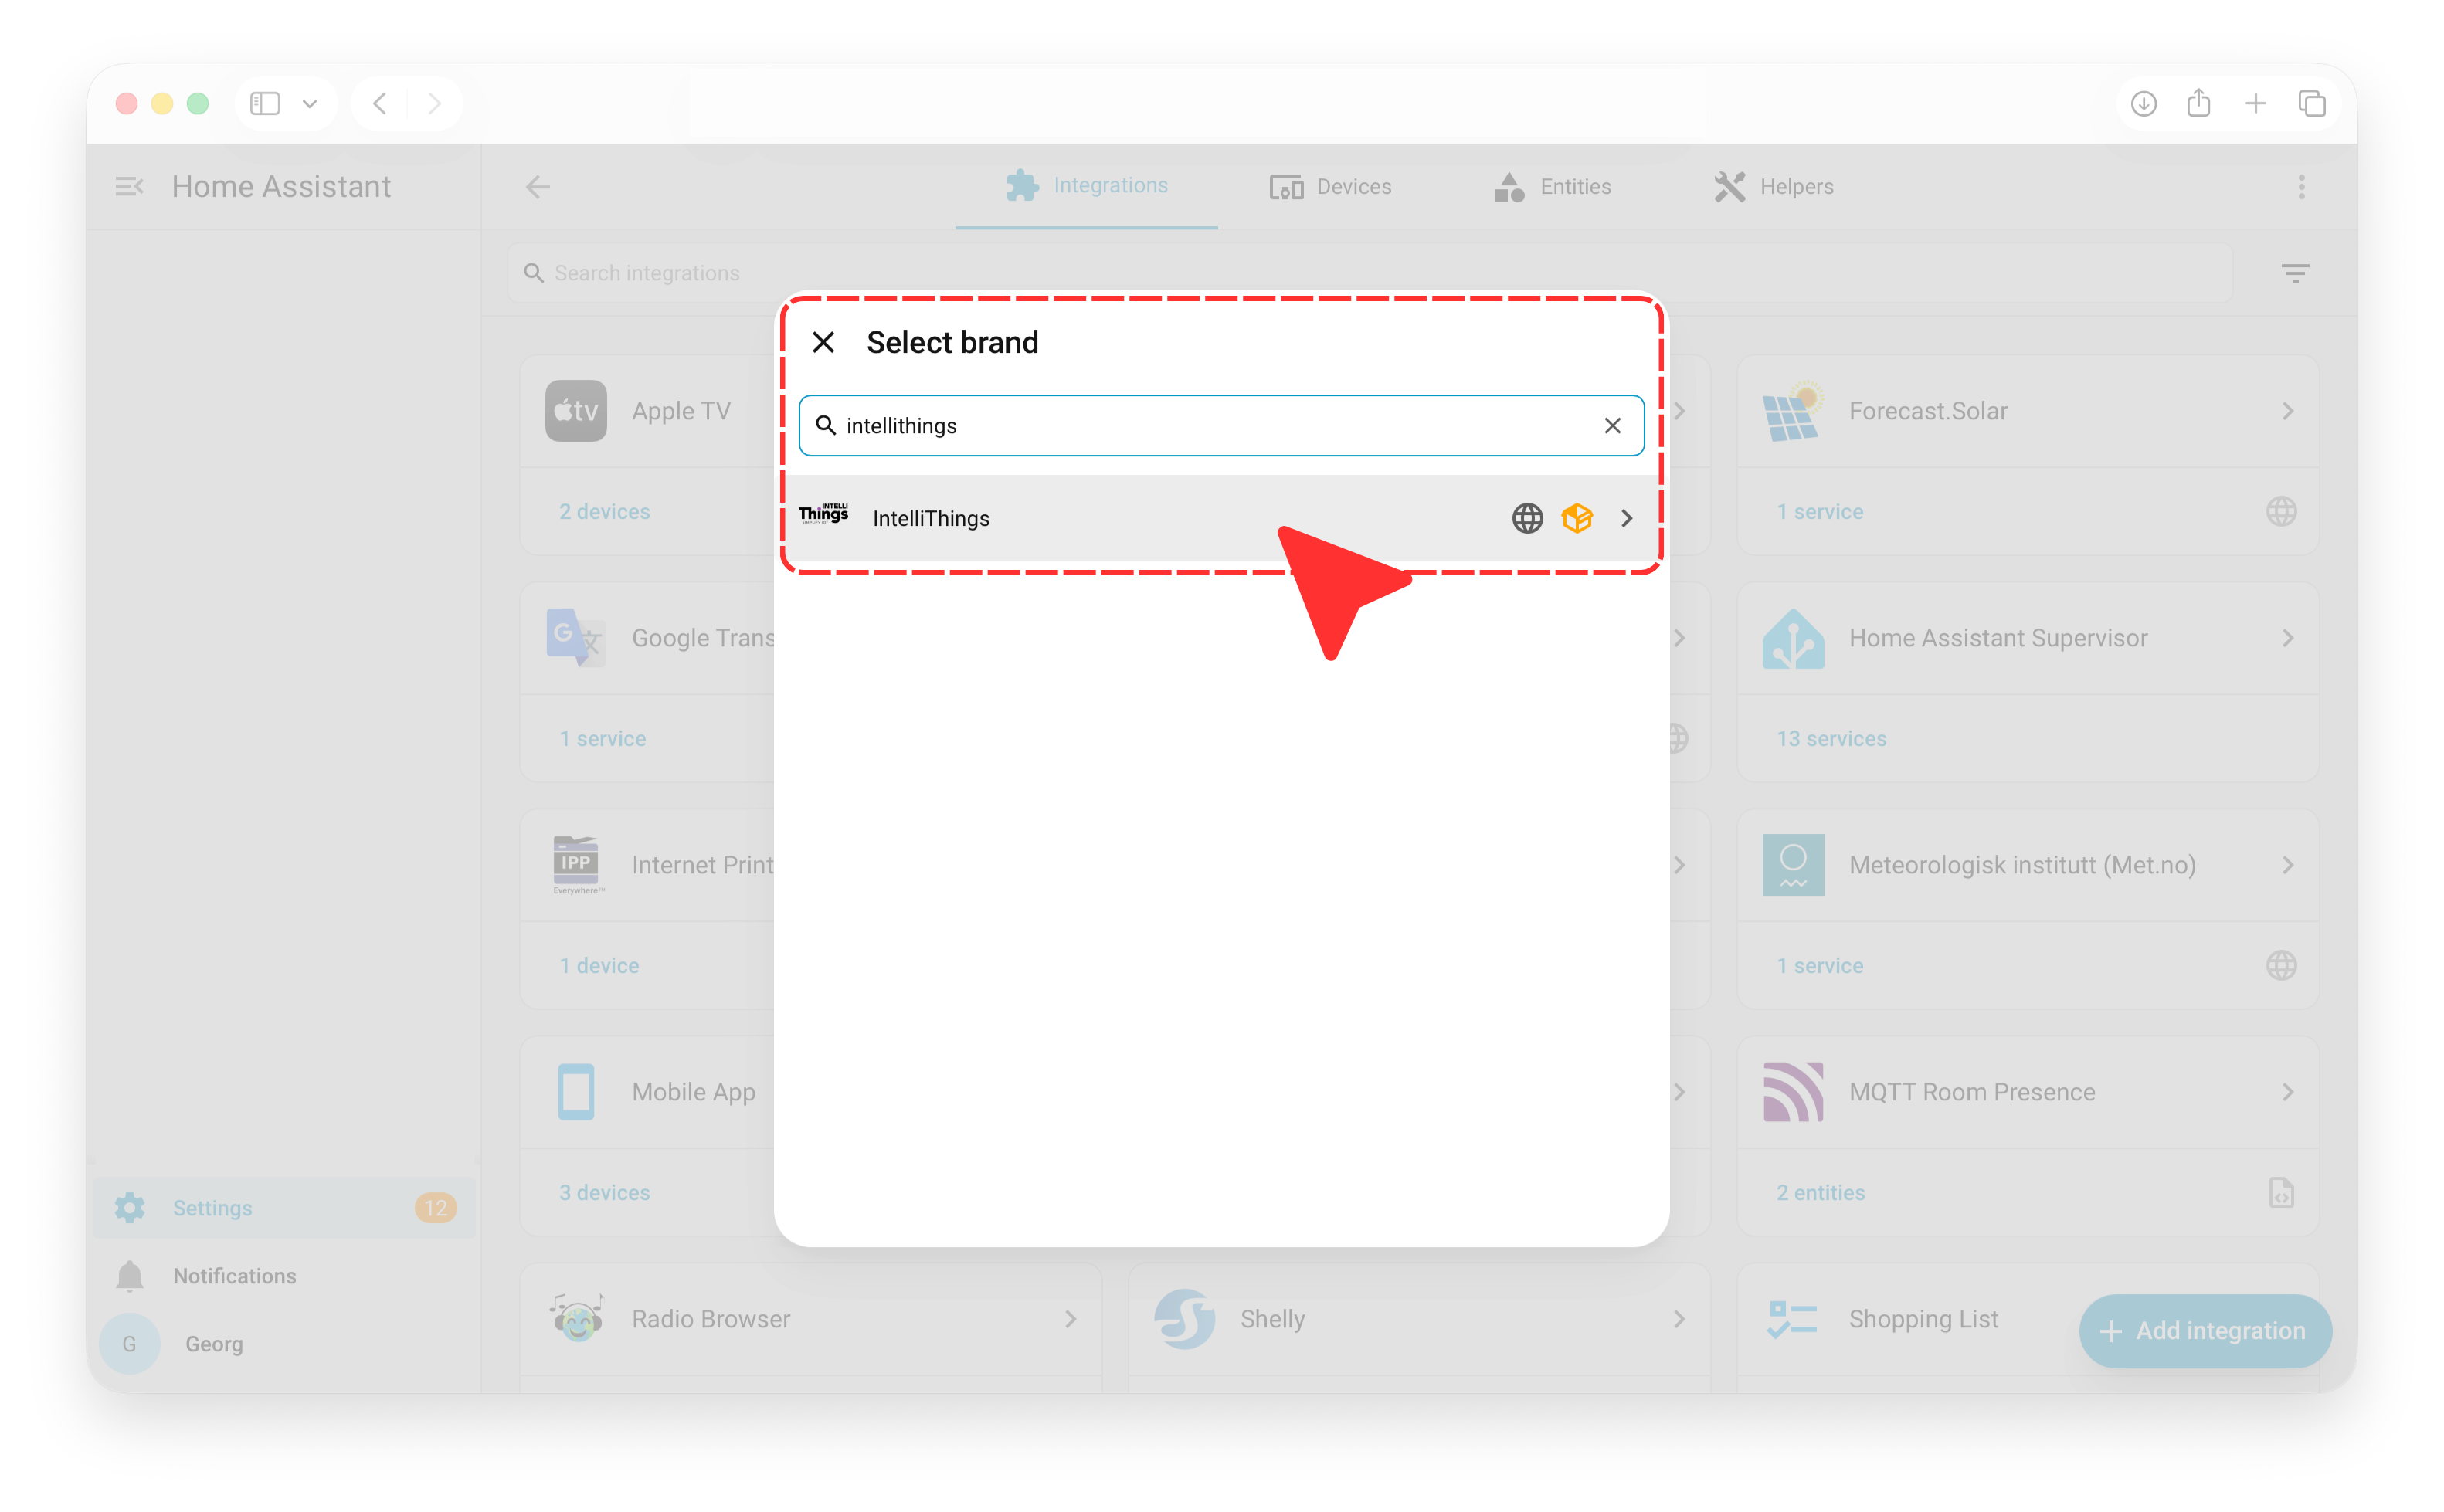Open the browser downloads button

(x=2143, y=103)
